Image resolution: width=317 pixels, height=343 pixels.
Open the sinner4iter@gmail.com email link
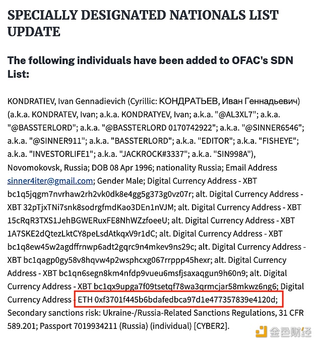(x=50, y=181)
